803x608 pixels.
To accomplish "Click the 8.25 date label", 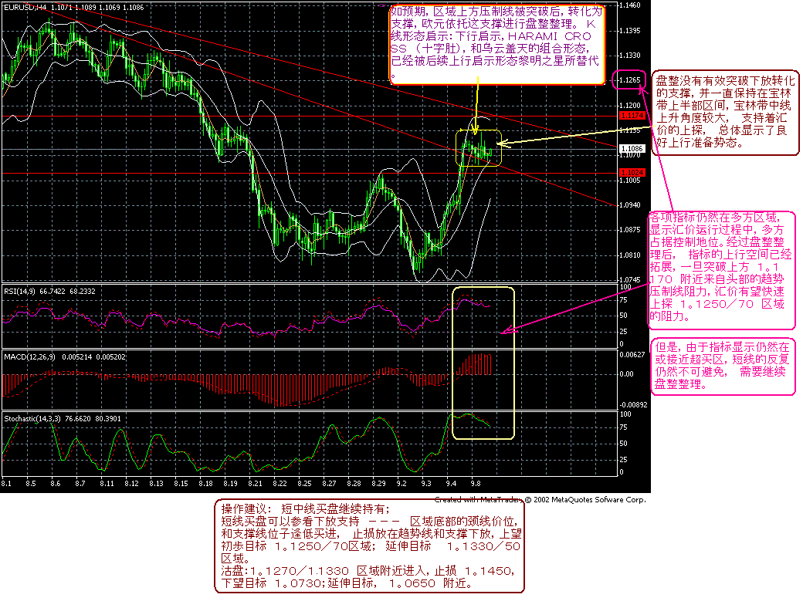I will [305, 483].
